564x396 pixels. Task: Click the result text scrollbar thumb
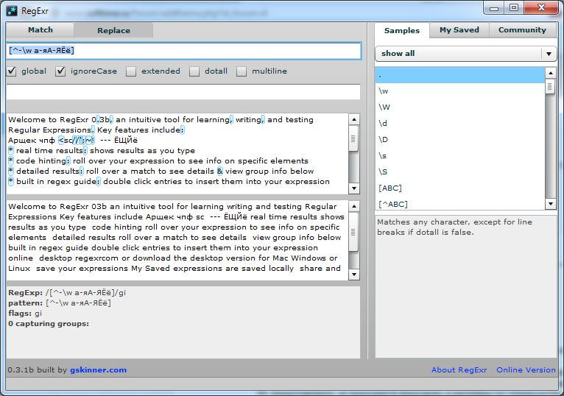353,232
